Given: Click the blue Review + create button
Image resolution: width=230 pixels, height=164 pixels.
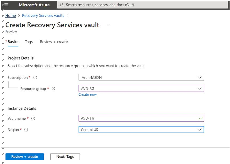Looking at the screenshot, I should coord(24,157).
